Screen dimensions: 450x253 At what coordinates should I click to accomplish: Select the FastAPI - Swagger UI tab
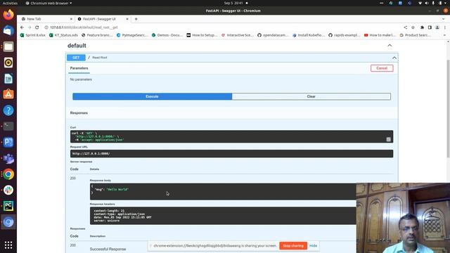[x=103, y=19]
